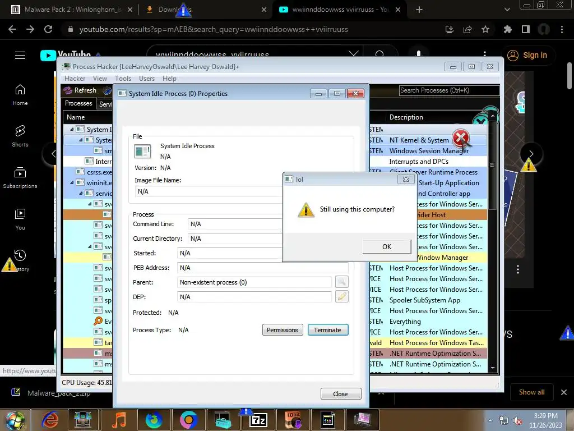Advance YouTube shelf with right arrow
The image size is (574, 431).
[x=531, y=154]
